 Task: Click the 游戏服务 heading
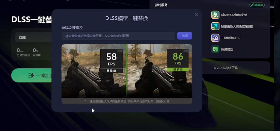click(161, 5)
